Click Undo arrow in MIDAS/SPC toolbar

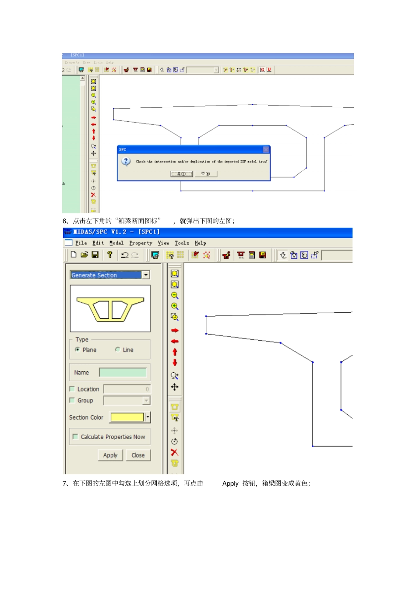125,255
